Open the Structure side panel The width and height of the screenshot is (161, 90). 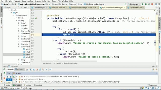[2, 23]
